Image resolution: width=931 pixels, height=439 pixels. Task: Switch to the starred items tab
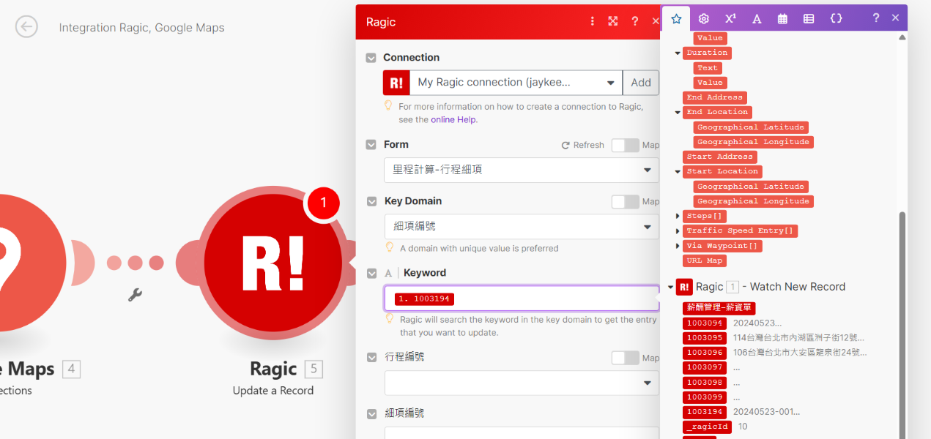677,18
